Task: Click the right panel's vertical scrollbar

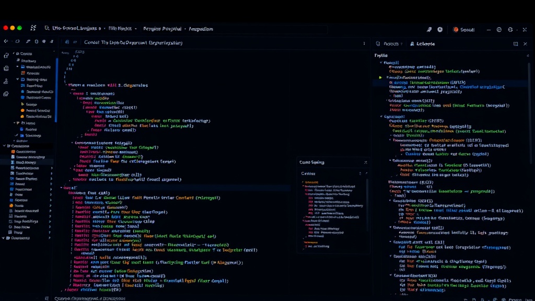Action: click(x=529, y=113)
